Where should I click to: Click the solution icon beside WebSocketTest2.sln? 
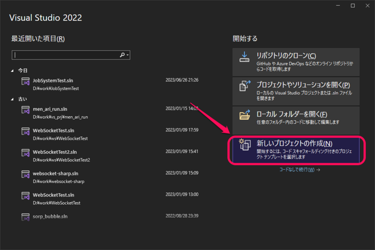click(x=25, y=153)
